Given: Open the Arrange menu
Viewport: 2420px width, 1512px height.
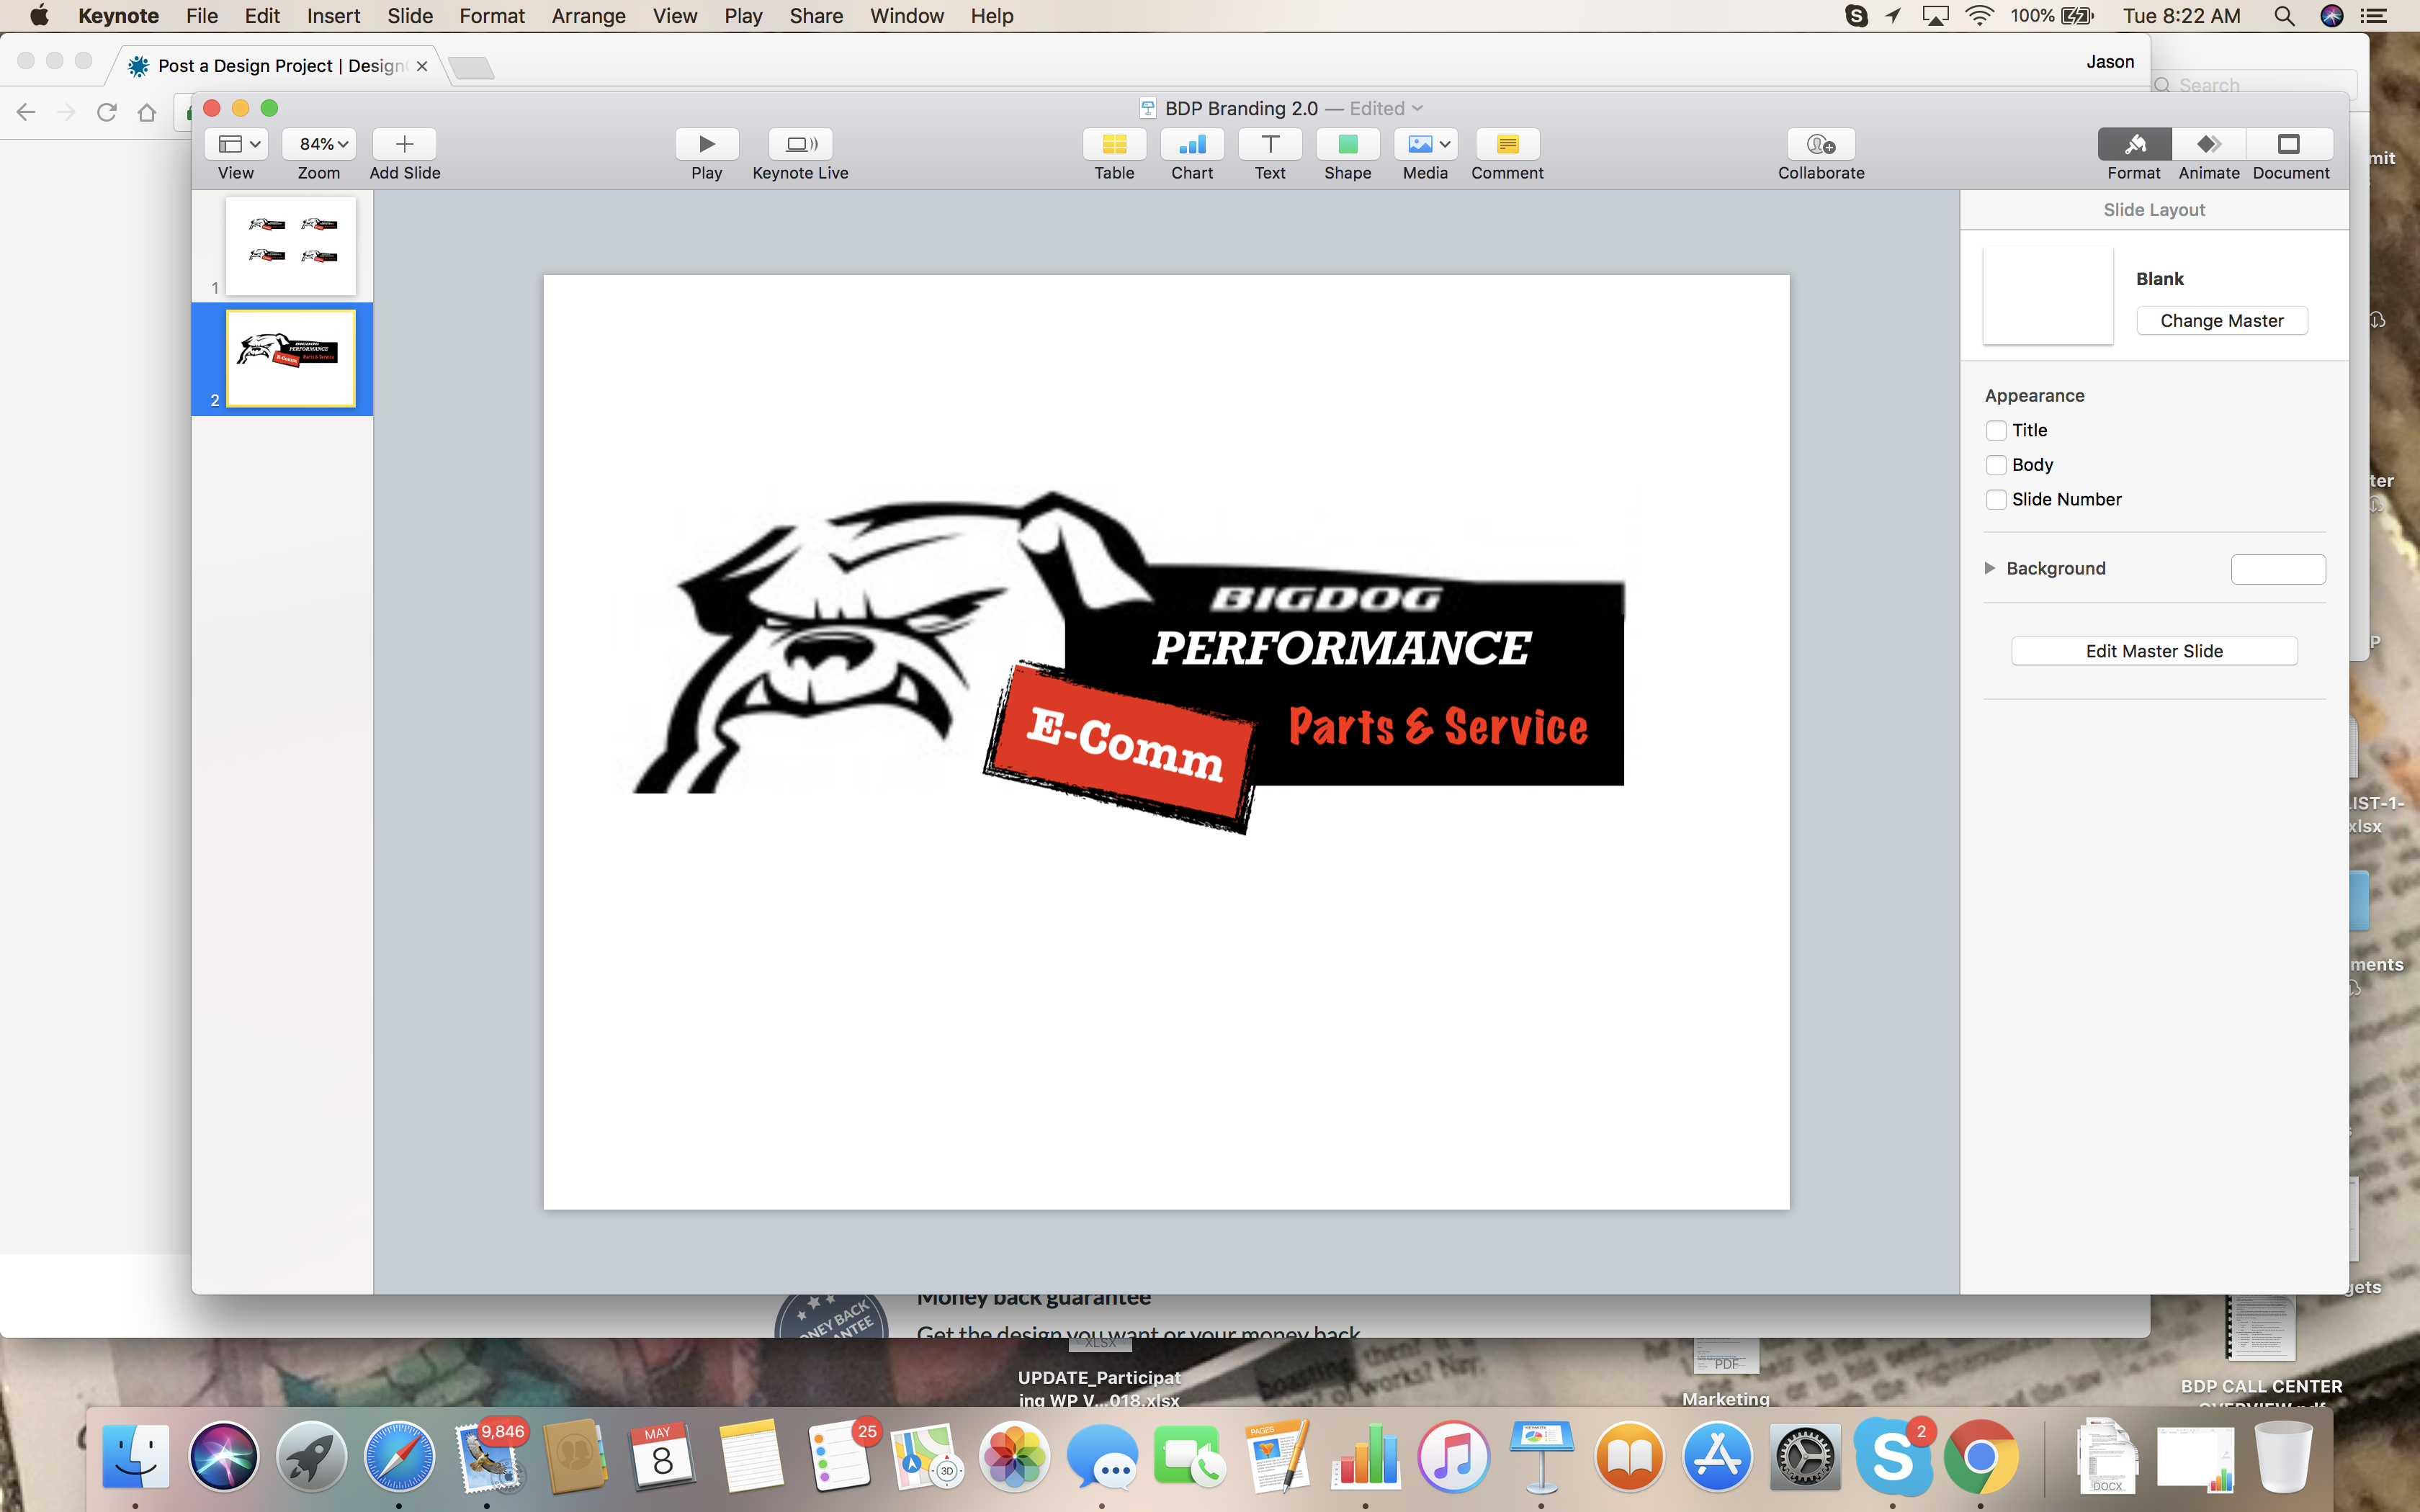Looking at the screenshot, I should pyautogui.click(x=588, y=16).
